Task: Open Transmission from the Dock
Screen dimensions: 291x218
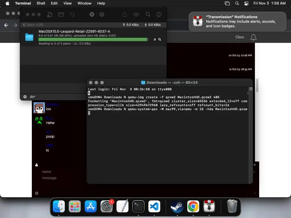Action: [x=209, y=206]
